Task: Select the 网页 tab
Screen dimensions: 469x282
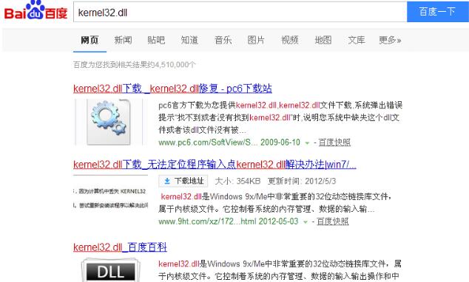Action: click(90, 40)
